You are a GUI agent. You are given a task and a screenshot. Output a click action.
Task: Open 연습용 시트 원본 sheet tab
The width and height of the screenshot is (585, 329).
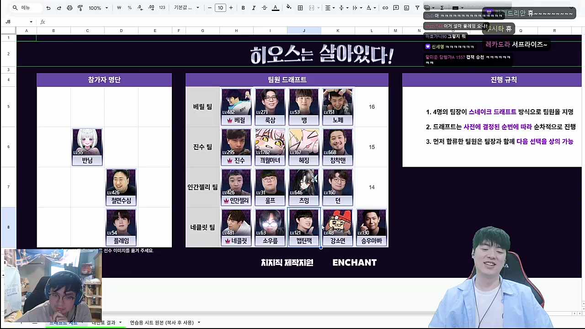(x=162, y=323)
